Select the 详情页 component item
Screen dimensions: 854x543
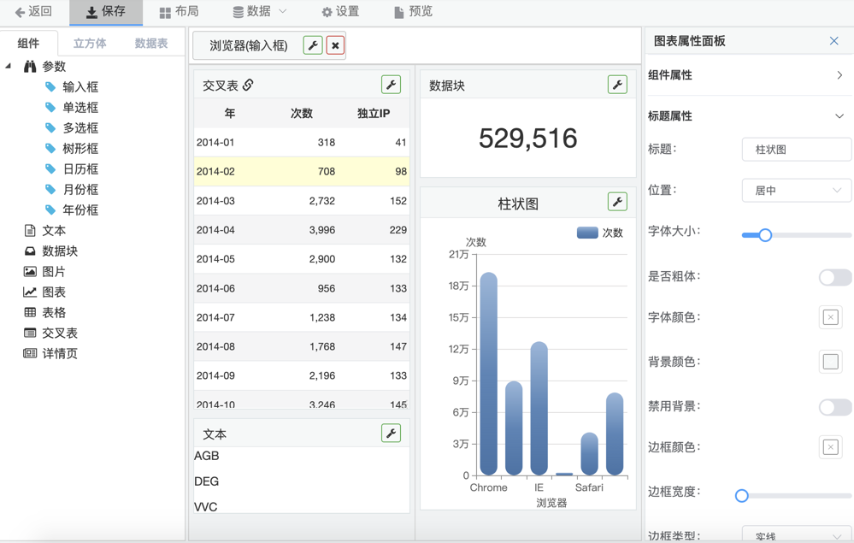(60, 353)
